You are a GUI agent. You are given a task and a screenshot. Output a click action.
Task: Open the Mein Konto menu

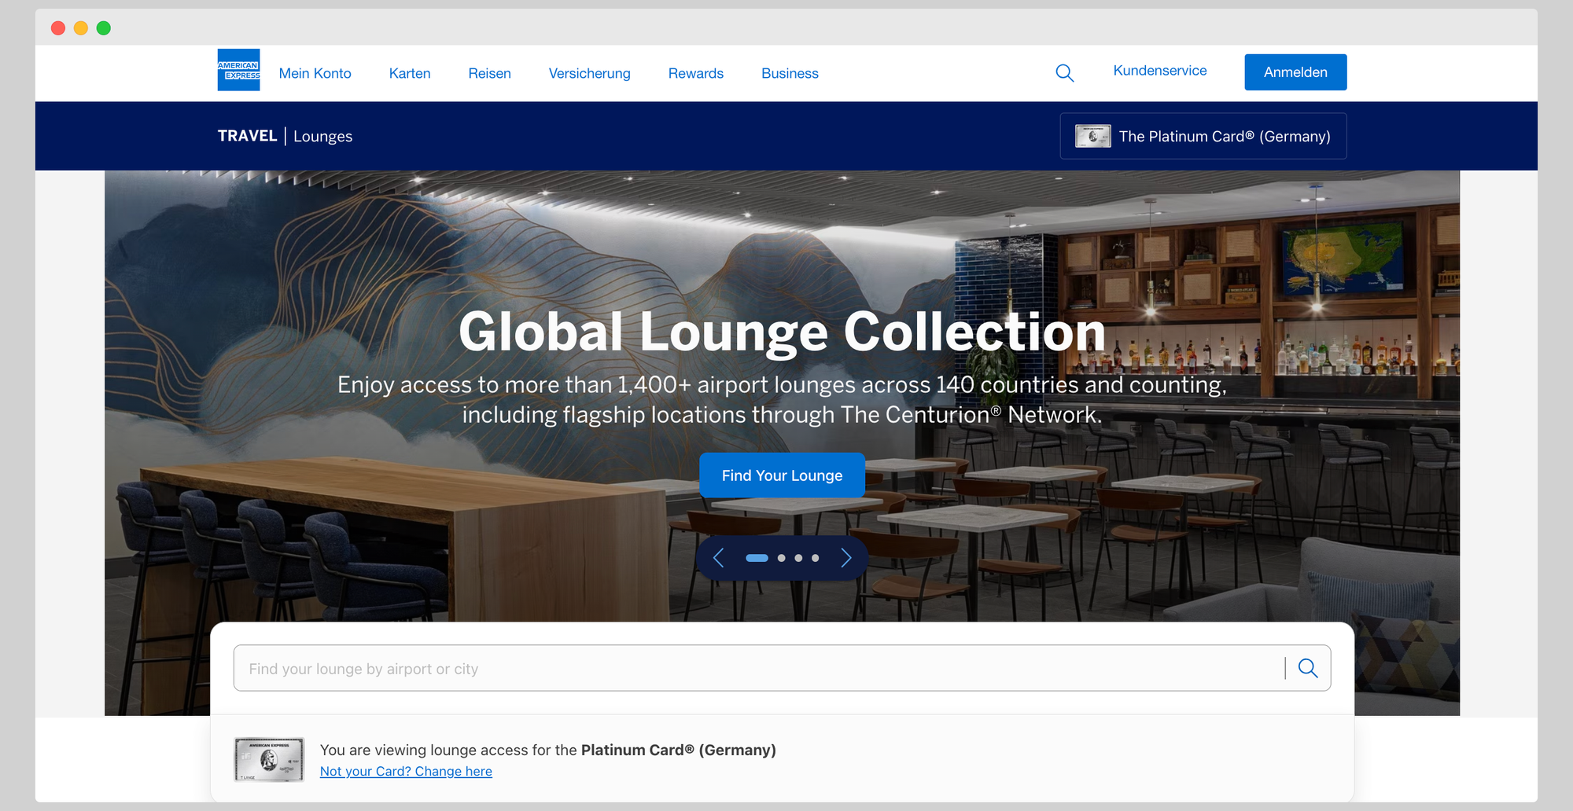tap(315, 73)
